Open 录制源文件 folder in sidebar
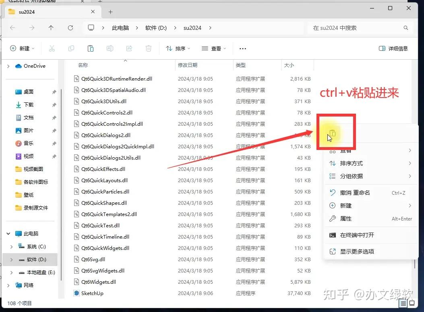The image size is (424, 312). click(x=35, y=208)
